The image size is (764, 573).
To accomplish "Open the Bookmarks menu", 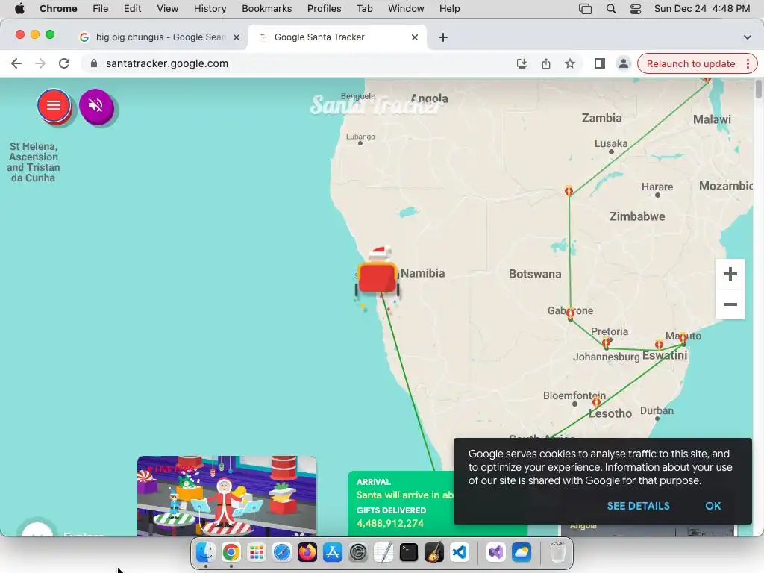I will coord(266,8).
